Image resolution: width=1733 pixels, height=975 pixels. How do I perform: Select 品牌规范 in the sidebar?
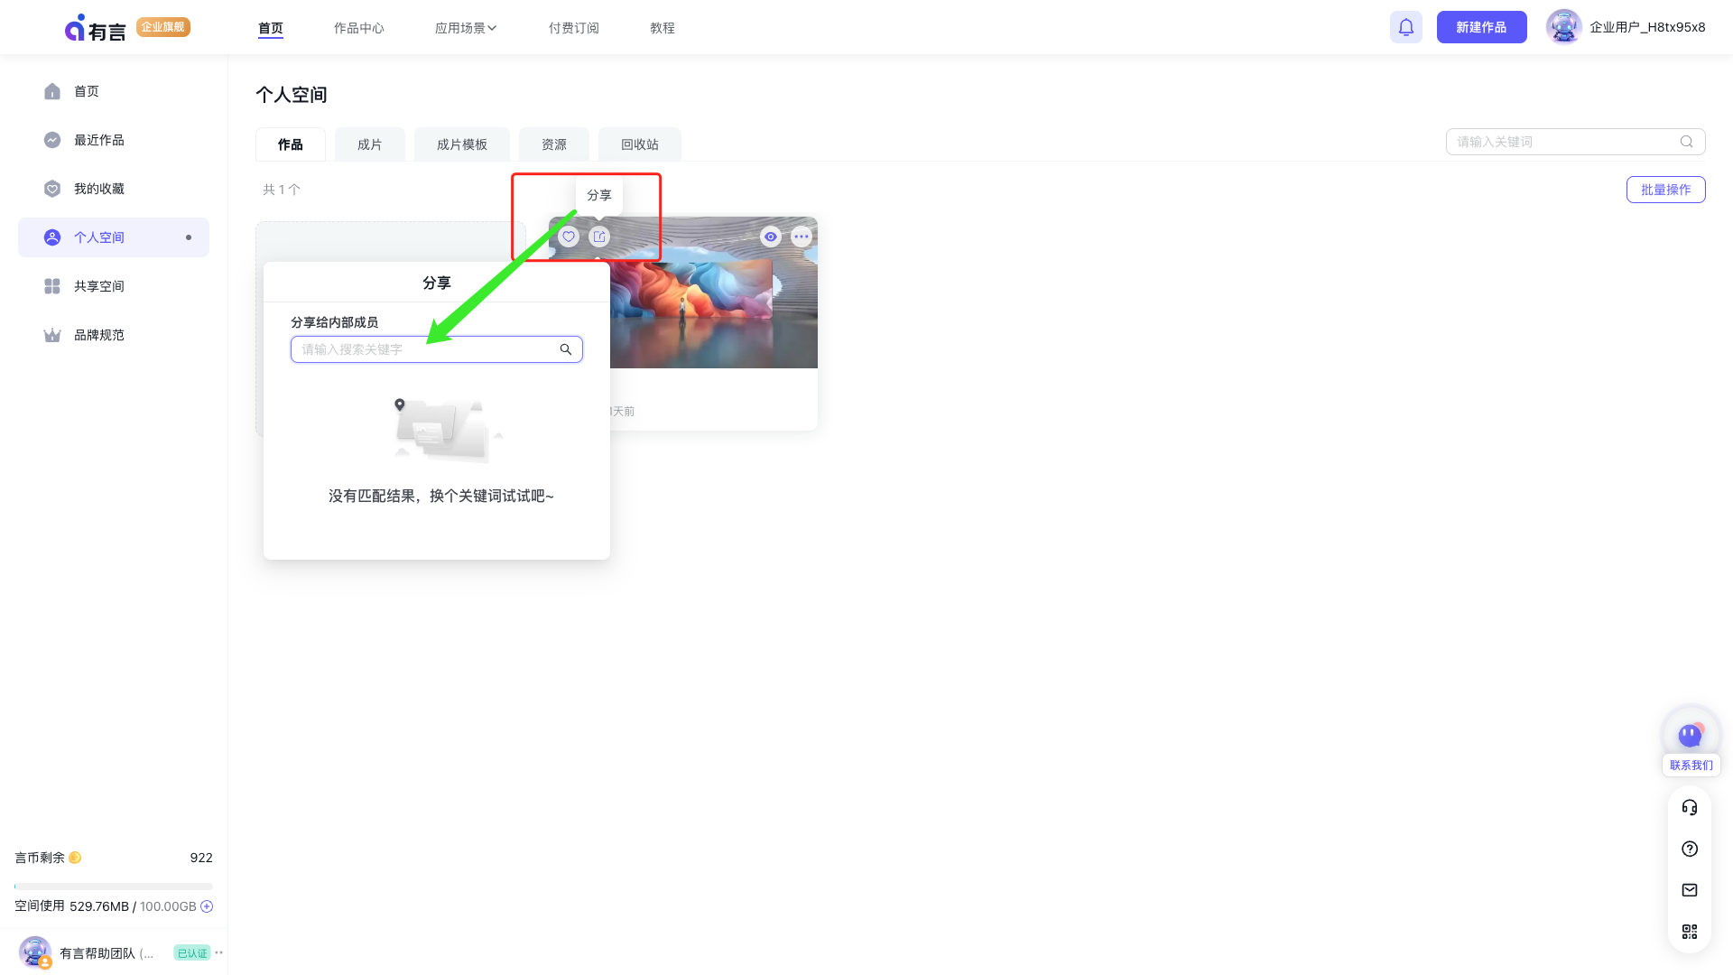[114, 335]
